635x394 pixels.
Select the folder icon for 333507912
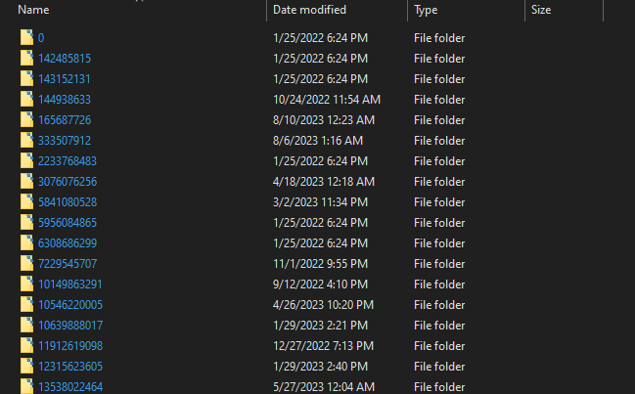(26, 141)
